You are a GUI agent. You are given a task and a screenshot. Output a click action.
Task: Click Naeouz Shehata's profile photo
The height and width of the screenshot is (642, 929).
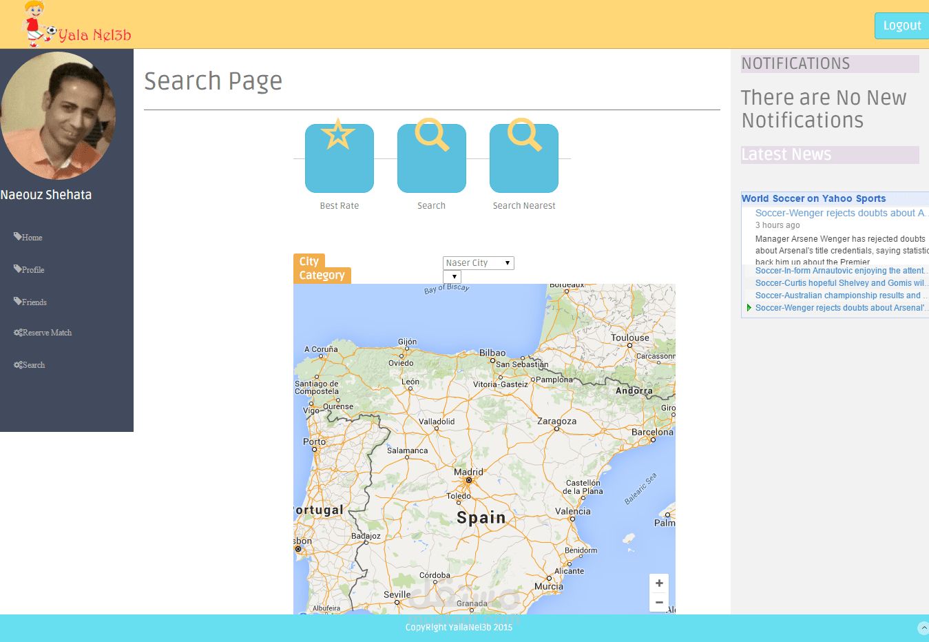(x=58, y=116)
